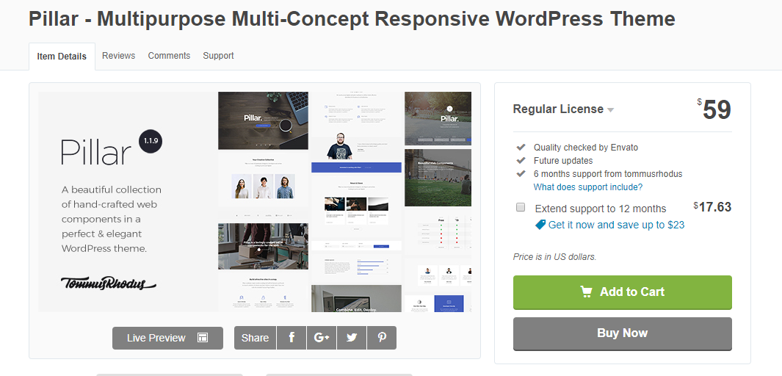Click the TommusRhodus signature logo
The width and height of the screenshot is (782, 376).
coord(108,283)
